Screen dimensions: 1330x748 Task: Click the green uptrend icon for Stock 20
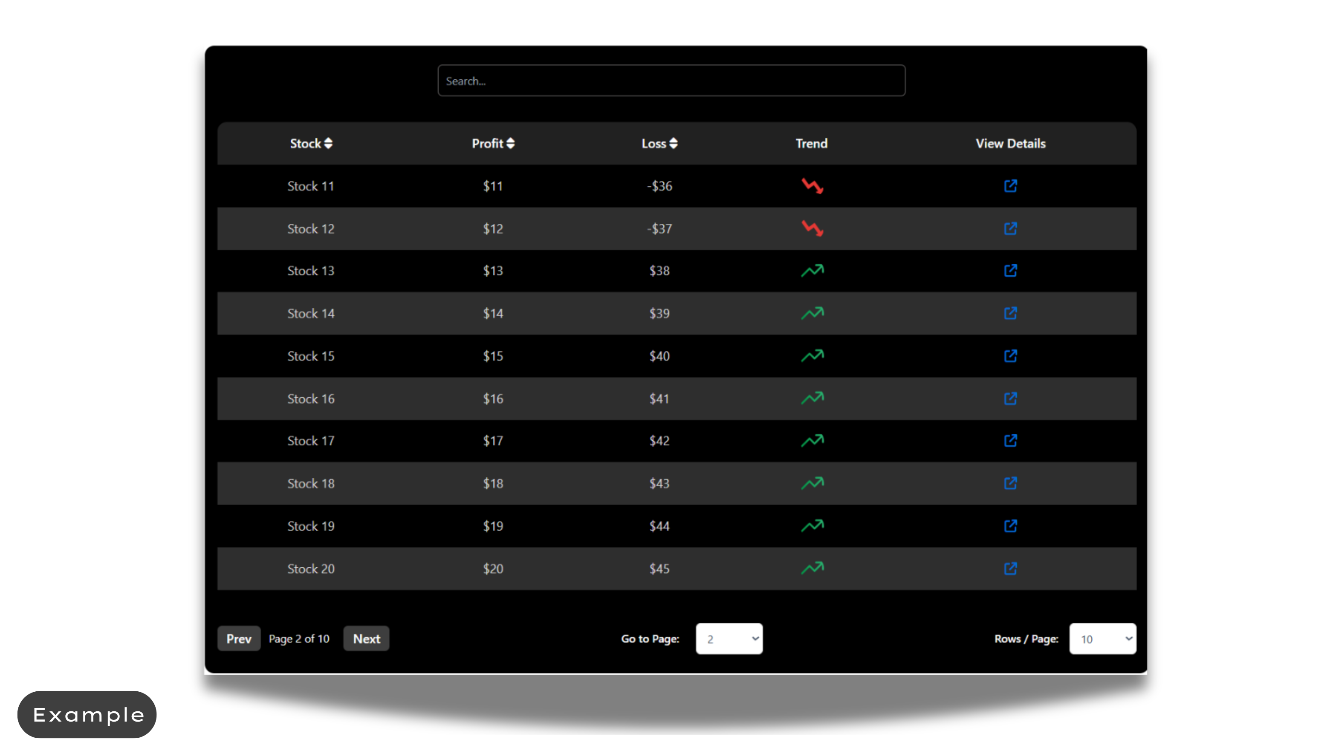coord(812,569)
